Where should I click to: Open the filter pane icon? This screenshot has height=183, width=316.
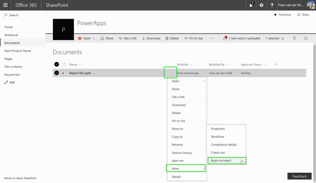click(x=295, y=38)
